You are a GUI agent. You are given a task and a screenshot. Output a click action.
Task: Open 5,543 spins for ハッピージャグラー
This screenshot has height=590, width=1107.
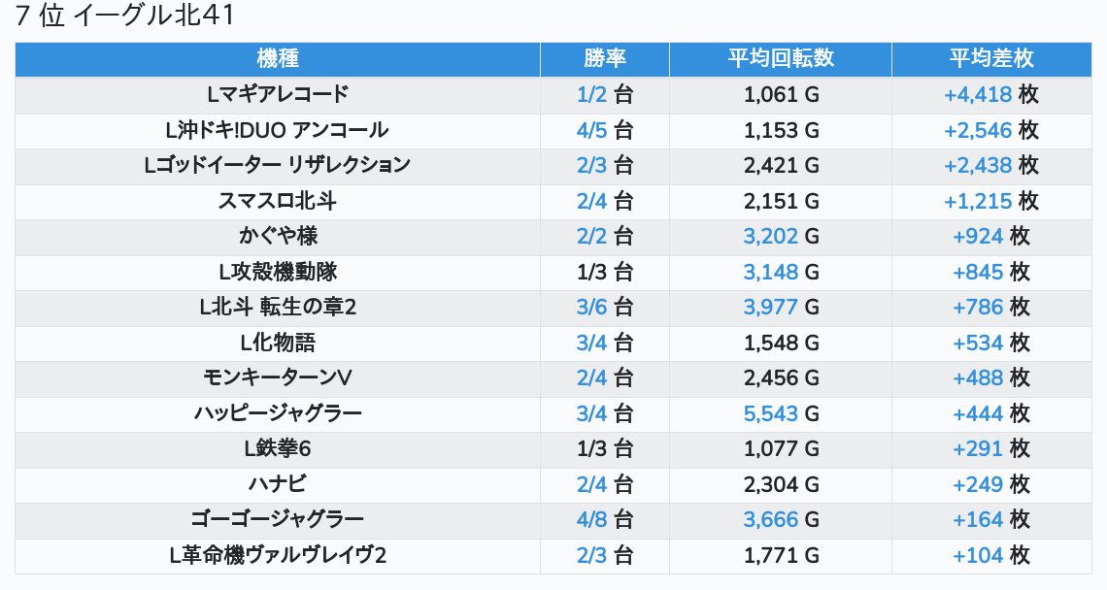tap(770, 413)
